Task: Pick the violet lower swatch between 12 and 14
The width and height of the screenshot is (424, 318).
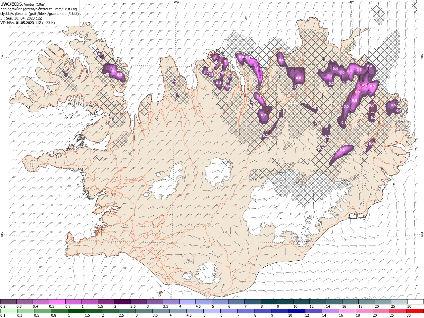Action: pos(313,311)
